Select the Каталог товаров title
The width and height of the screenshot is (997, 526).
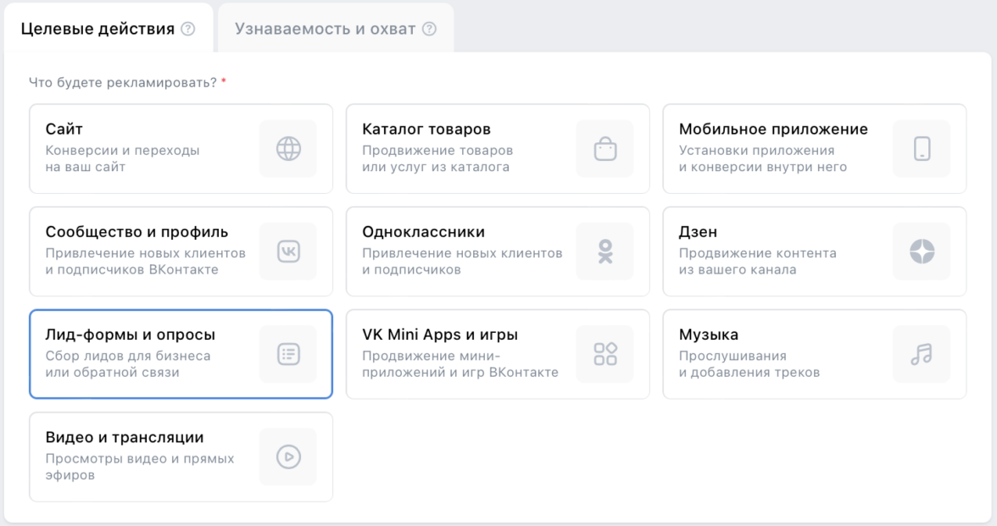(426, 129)
